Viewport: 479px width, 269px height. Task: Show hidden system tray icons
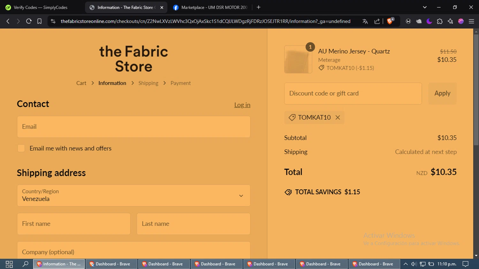point(406,264)
